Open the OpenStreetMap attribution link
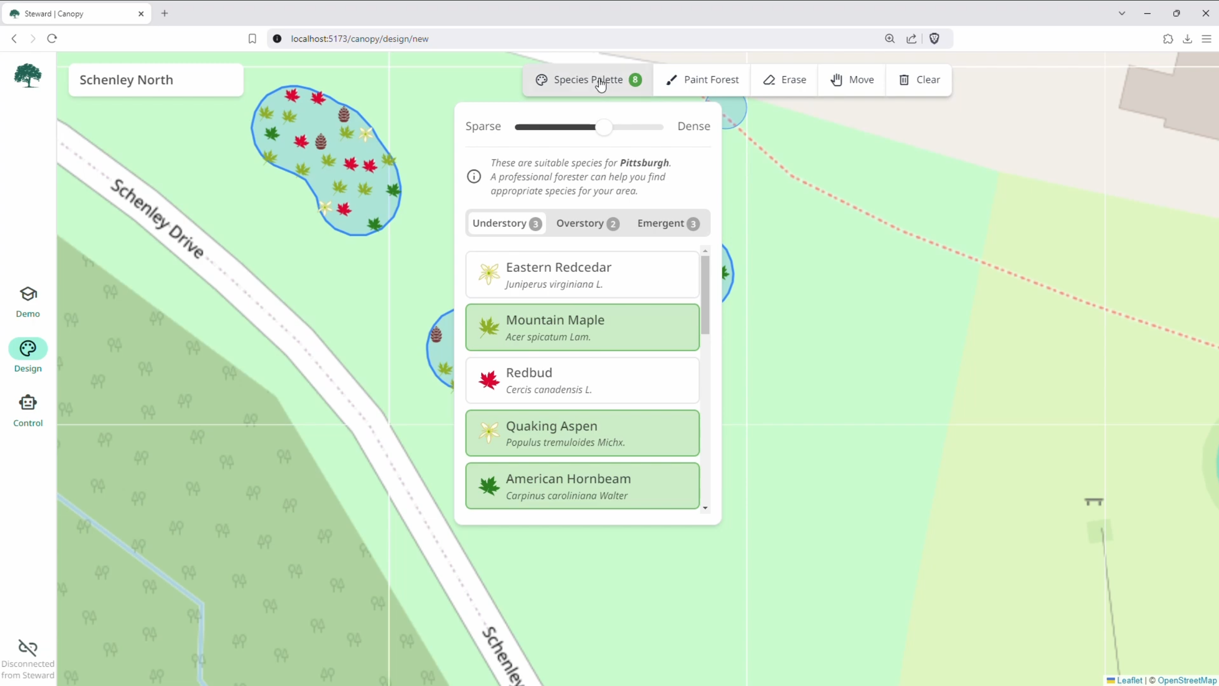The image size is (1219, 686). (1187, 680)
